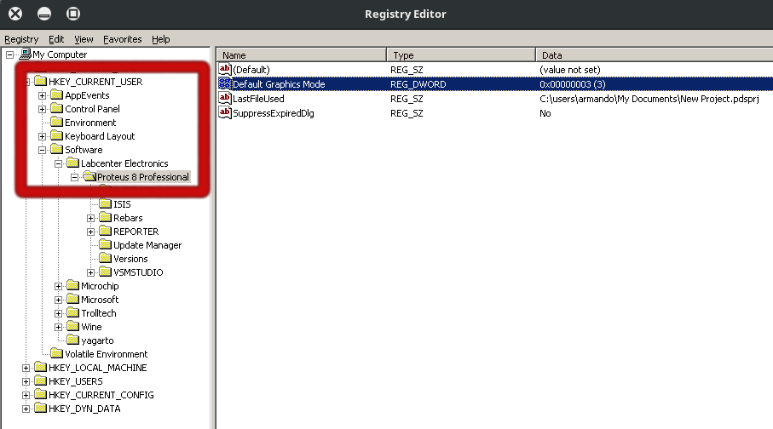Expand the AppEvents key
Viewport: 773px width, 429px height.
pos(42,95)
